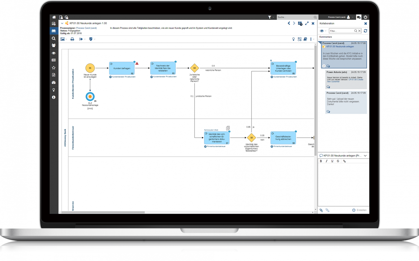The image size is (419, 261).
Task: Expand diagram to fullscreen with arrows icon
Action: click(307, 23)
